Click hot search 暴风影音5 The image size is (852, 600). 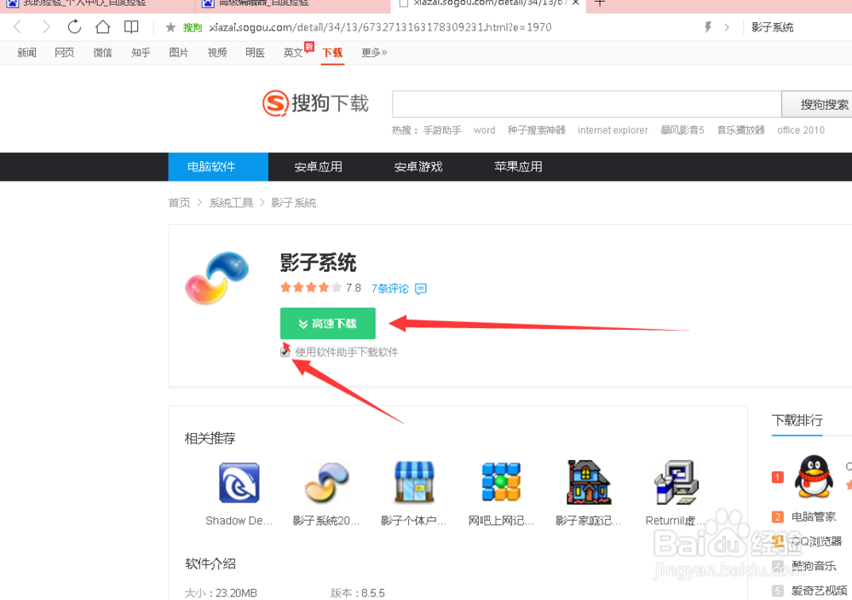point(682,130)
